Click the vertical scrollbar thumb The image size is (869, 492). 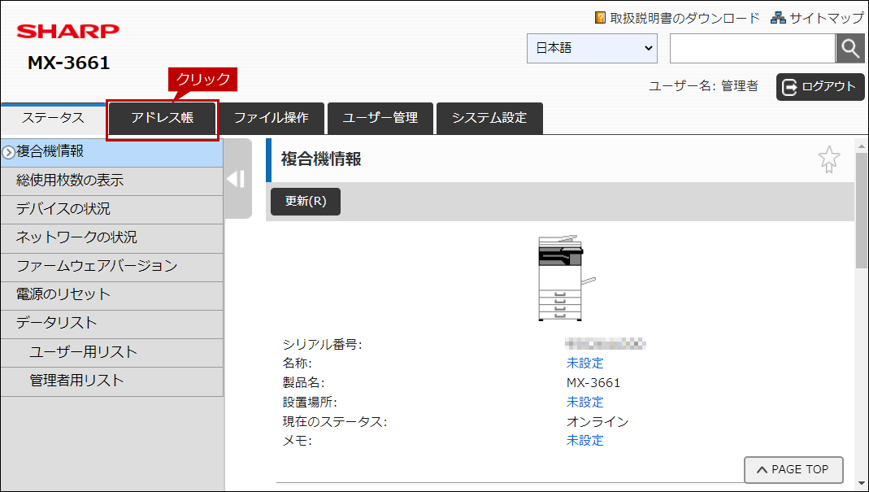click(x=862, y=211)
